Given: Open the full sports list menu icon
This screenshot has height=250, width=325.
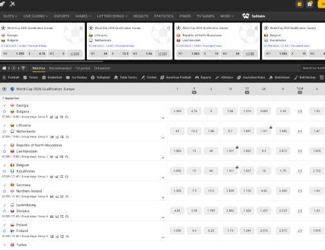Looking at the screenshot, I should click(322, 77).
